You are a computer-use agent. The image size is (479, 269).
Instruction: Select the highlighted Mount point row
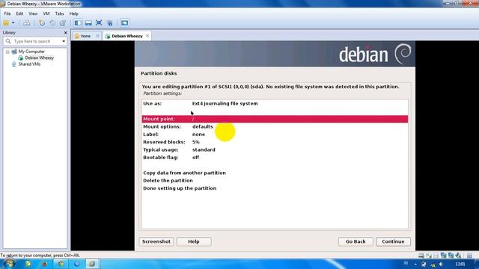click(275, 119)
